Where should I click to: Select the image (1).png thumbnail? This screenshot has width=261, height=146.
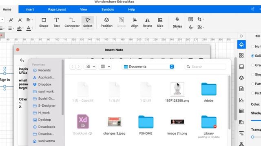click(x=177, y=122)
